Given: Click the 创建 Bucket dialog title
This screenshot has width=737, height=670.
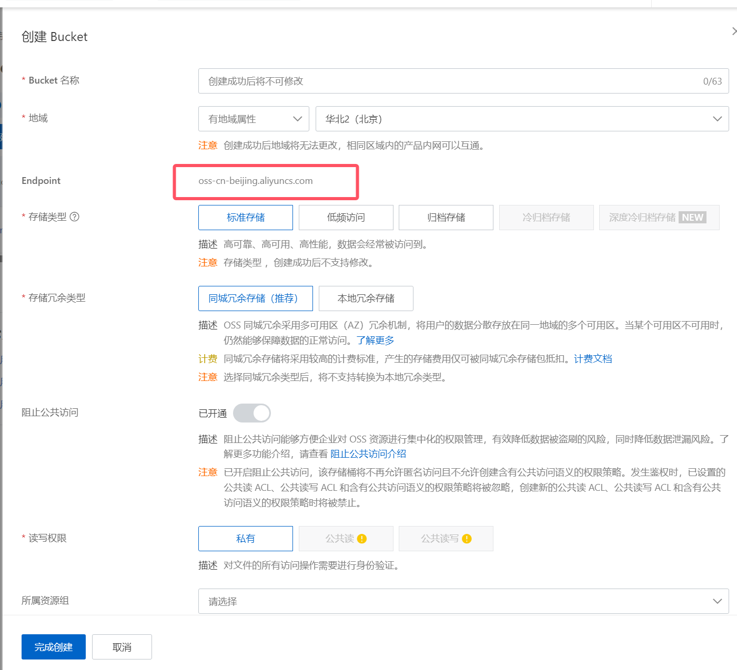Looking at the screenshot, I should tap(55, 37).
